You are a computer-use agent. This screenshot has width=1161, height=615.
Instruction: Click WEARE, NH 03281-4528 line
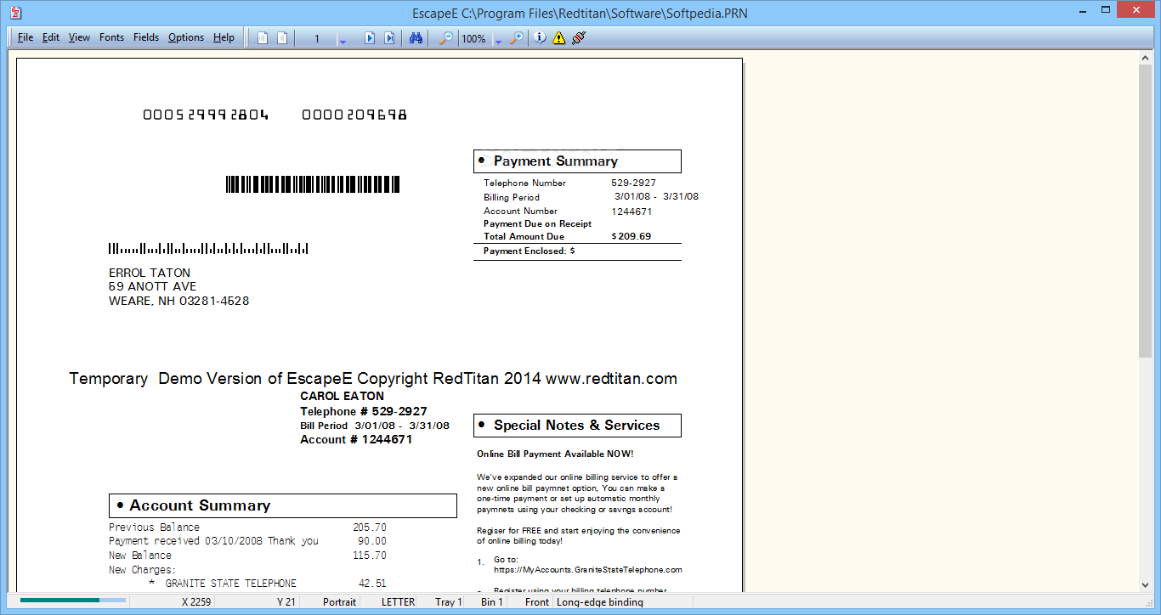click(x=178, y=301)
